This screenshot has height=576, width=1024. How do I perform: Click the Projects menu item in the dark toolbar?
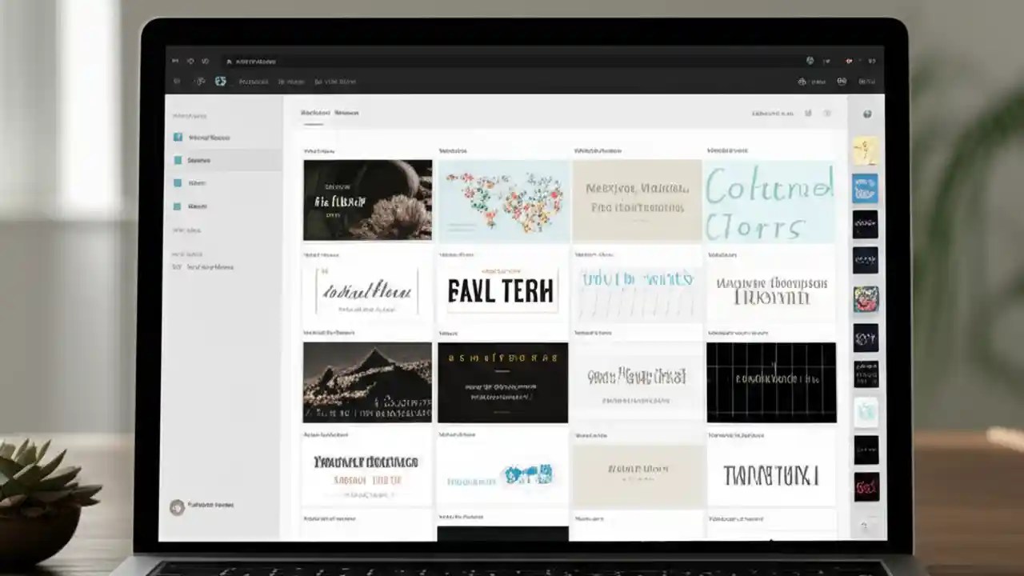pos(252,81)
